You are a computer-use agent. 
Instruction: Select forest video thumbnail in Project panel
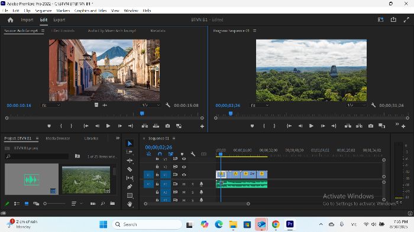86,180
